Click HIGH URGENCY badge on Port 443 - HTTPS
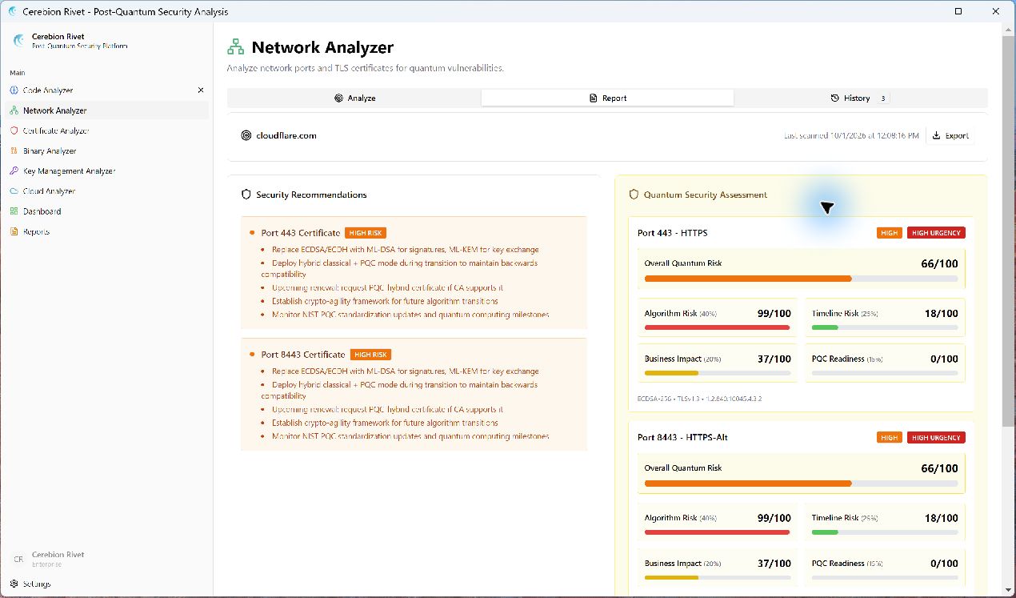The width and height of the screenshot is (1016, 598). point(936,233)
